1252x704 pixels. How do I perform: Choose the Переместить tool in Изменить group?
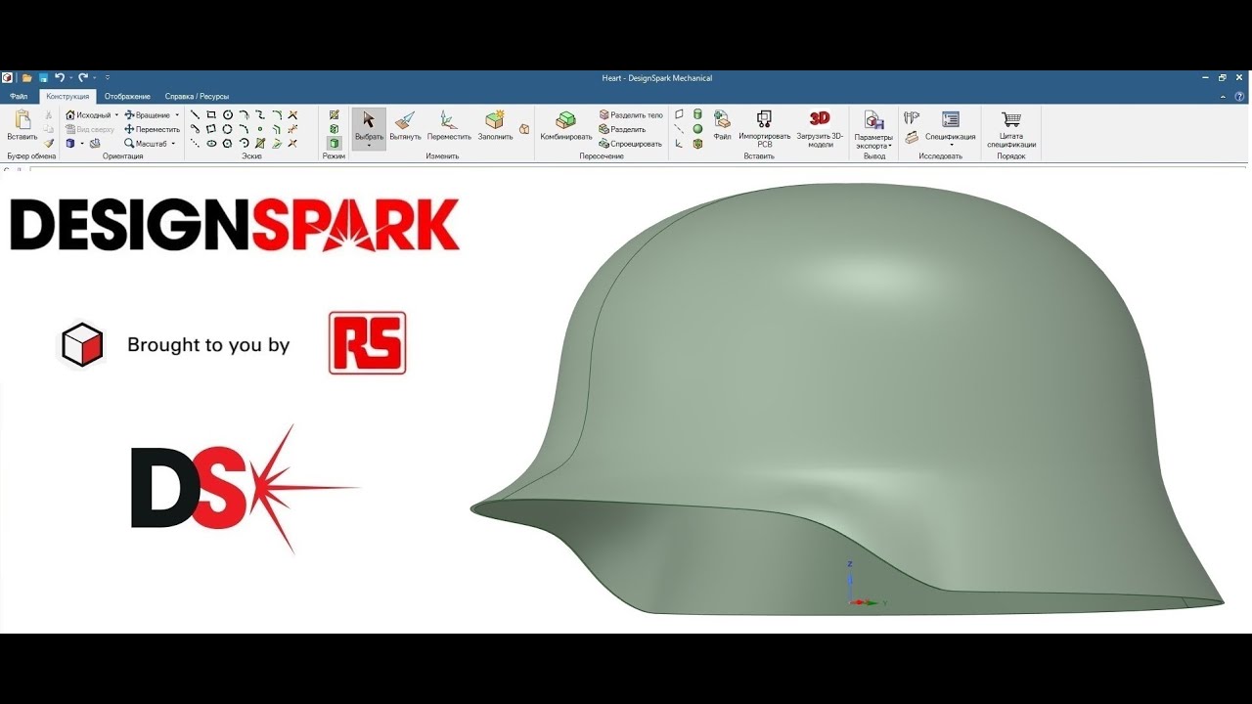click(x=449, y=125)
